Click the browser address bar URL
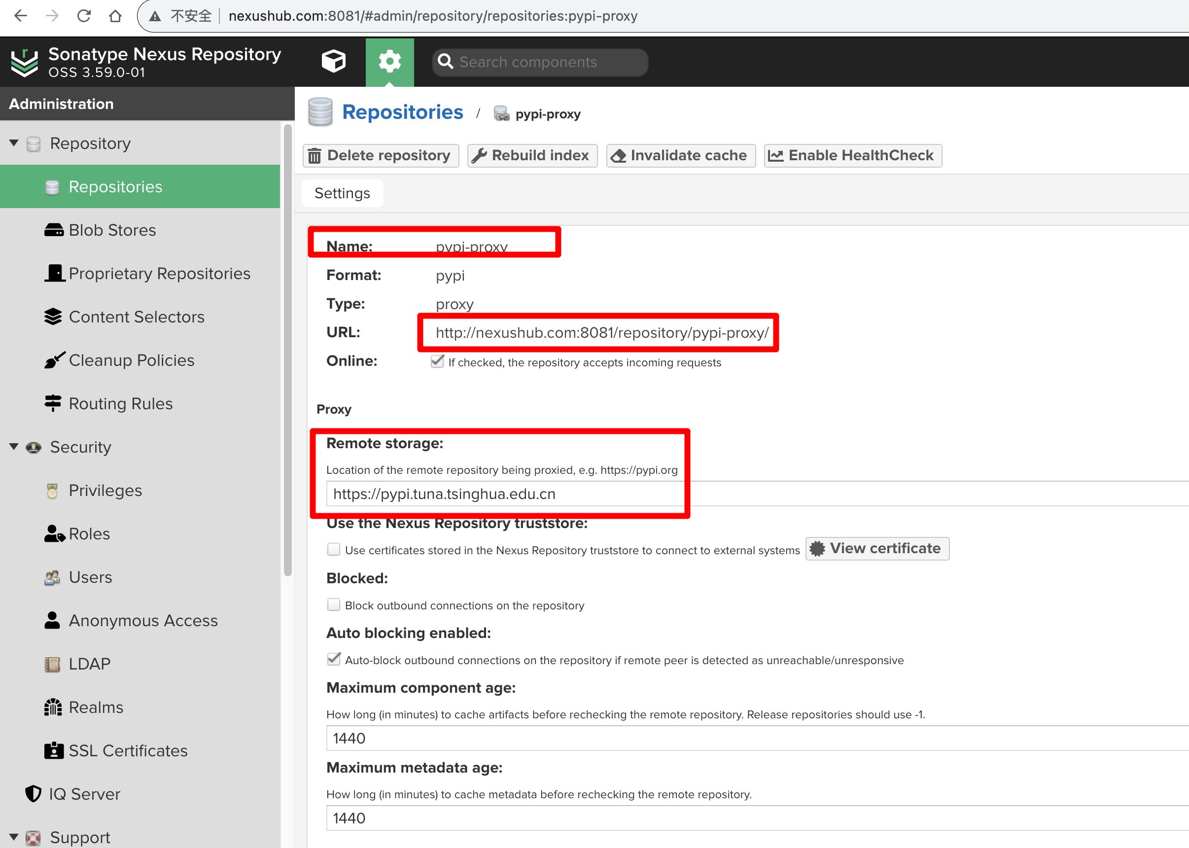Screen dimensions: 1189x848 pyautogui.click(x=433, y=16)
